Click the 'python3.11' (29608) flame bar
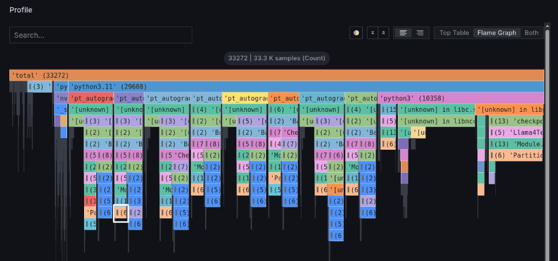The width and height of the screenshot is (558, 261). (x=306, y=87)
